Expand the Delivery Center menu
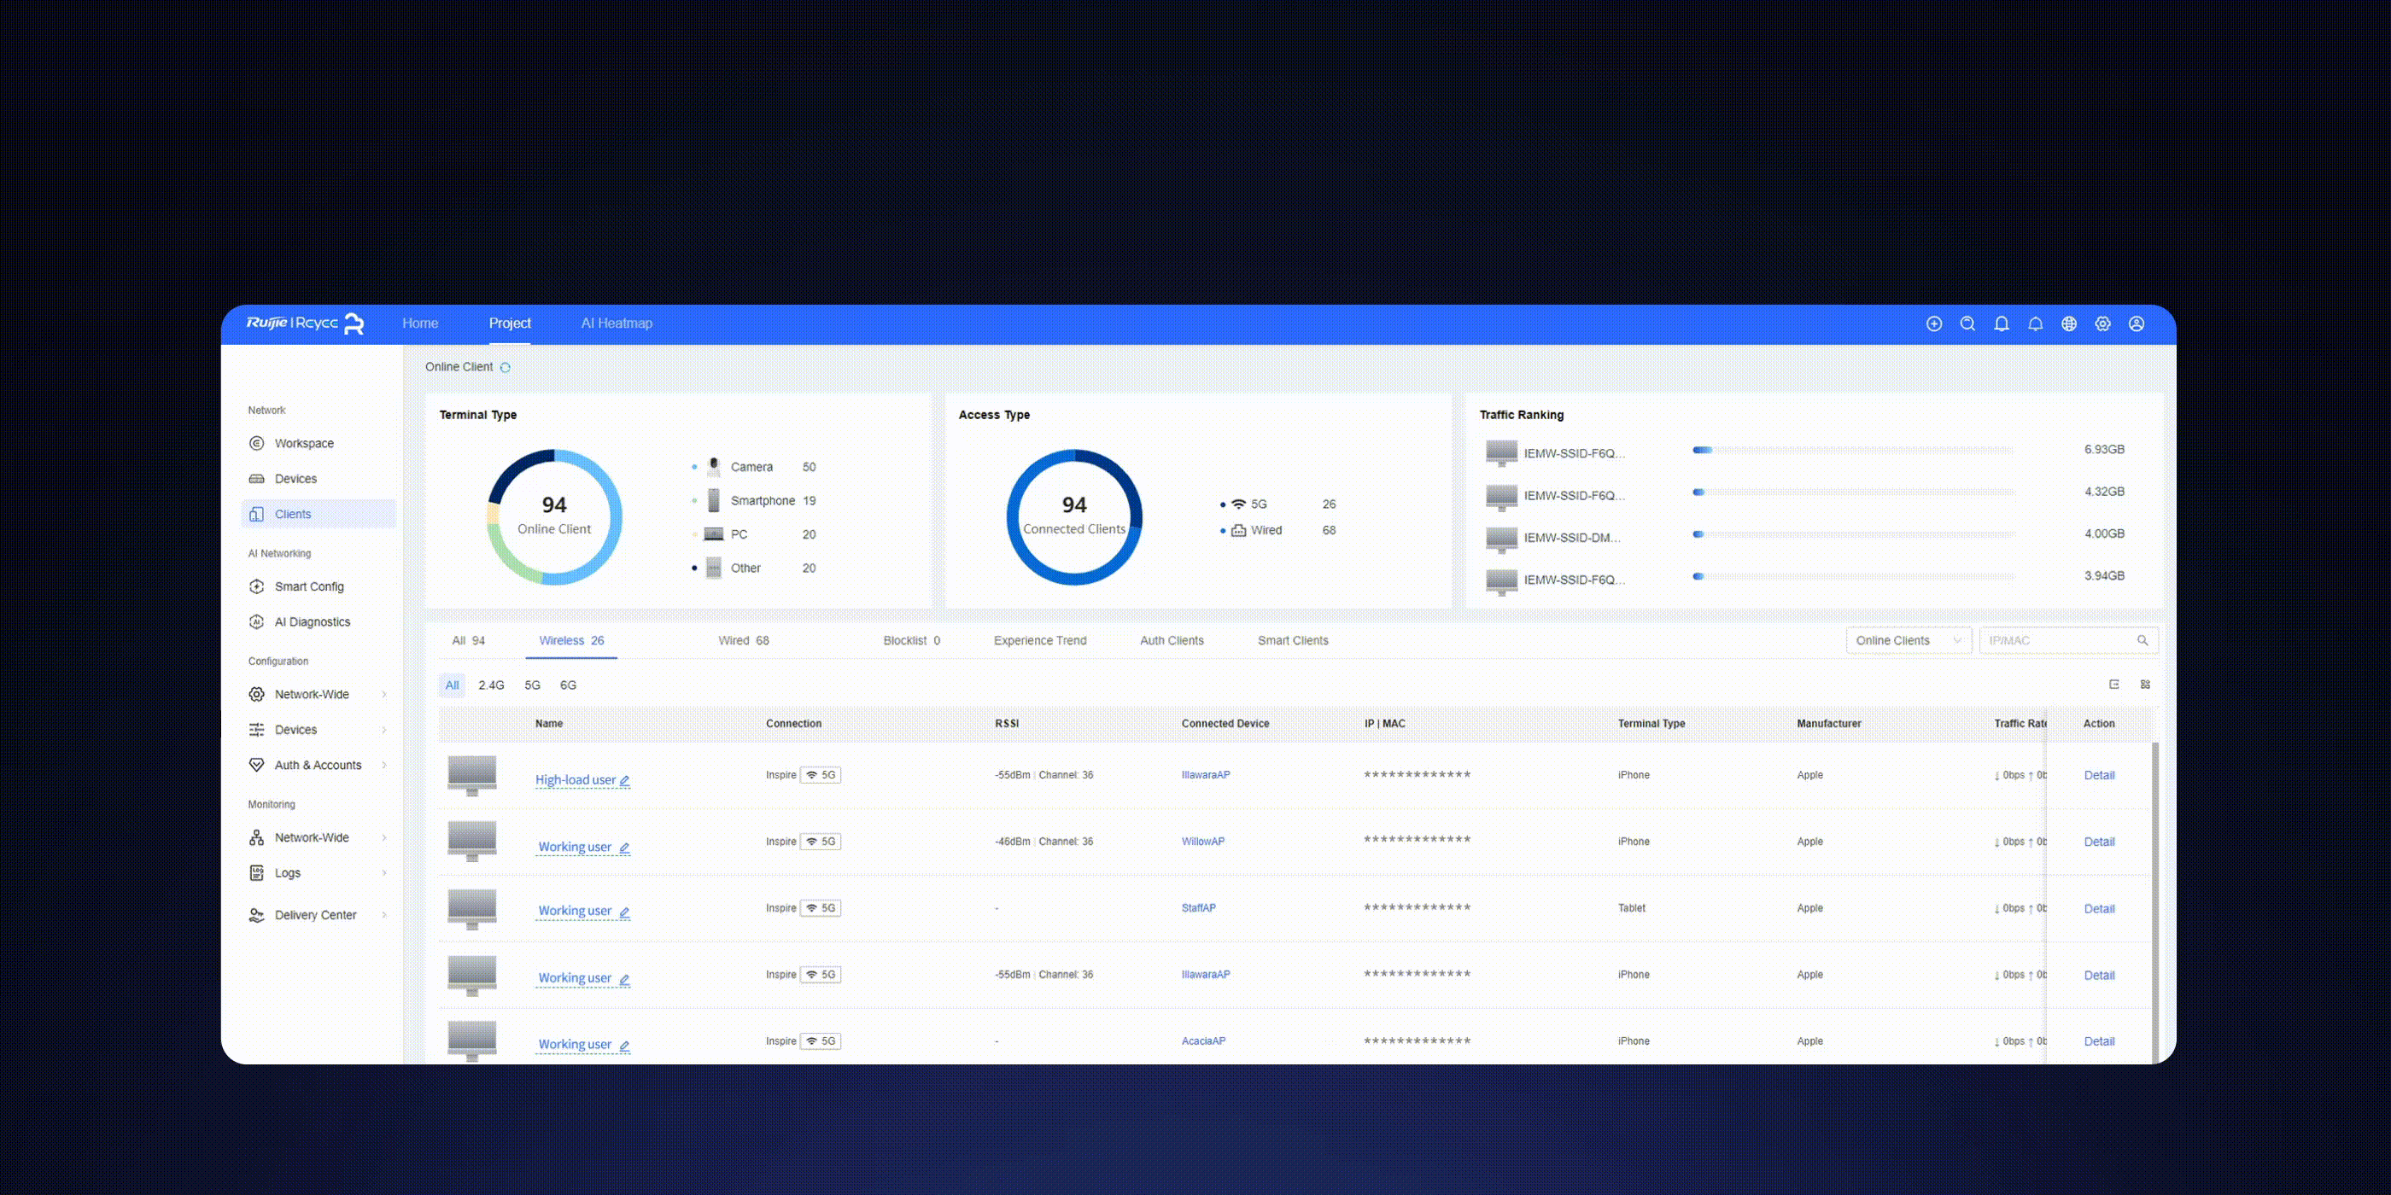The width and height of the screenshot is (2391, 1195). pos(316,916)
